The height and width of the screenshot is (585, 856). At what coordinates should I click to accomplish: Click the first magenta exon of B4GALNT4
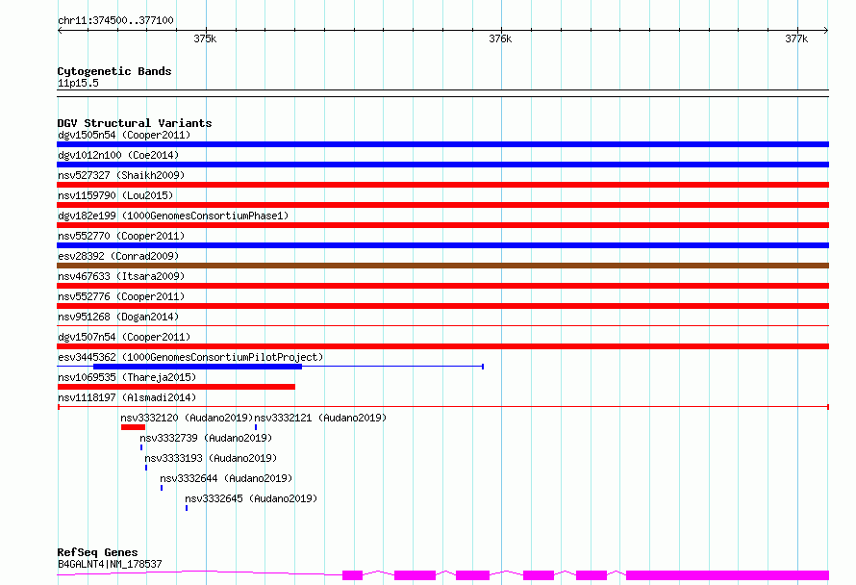point(353,575)
